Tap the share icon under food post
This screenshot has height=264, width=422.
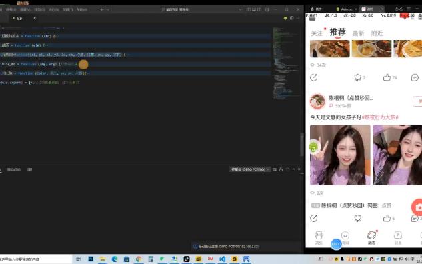coord(314,78)
